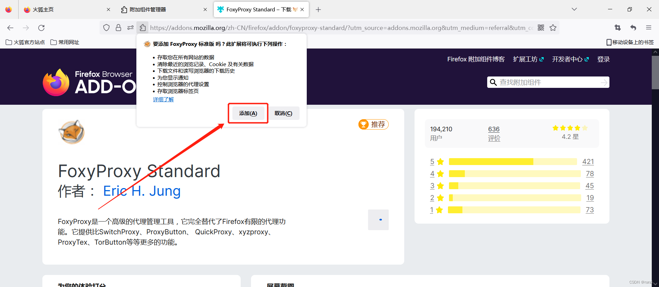Click the site security padlock icon
659x287 pixels.
coord(118,28)
